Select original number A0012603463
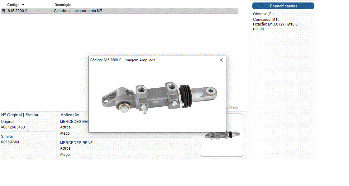349x186 pixels. tap(13, 127)
